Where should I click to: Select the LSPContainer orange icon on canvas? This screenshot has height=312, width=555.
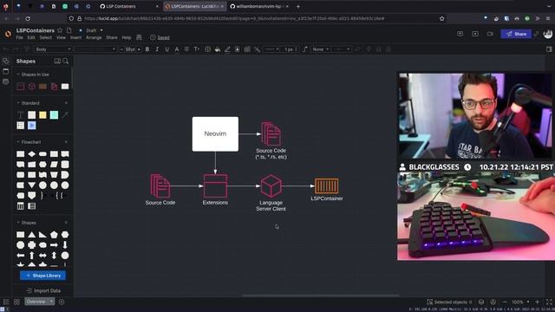327,186
